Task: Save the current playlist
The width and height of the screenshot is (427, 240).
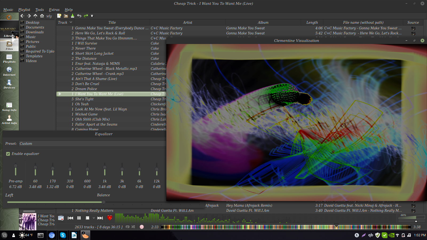Action: pos(72,16)
